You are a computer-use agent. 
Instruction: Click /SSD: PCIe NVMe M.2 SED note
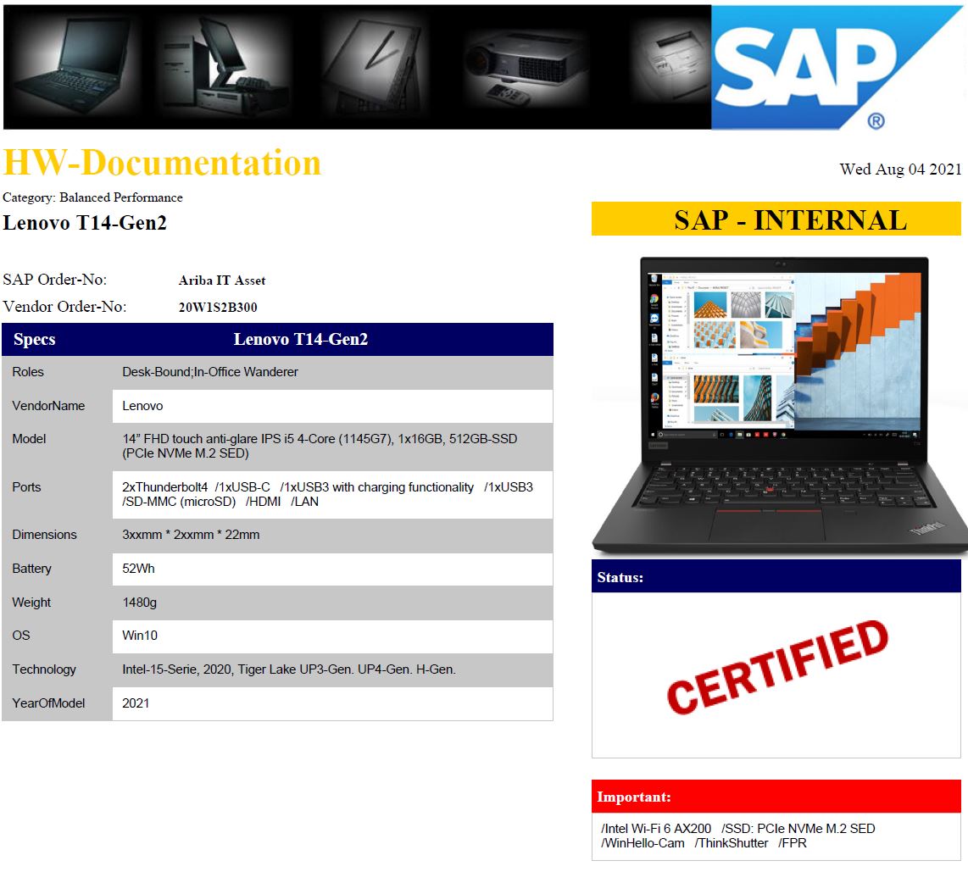pos(798,829)
